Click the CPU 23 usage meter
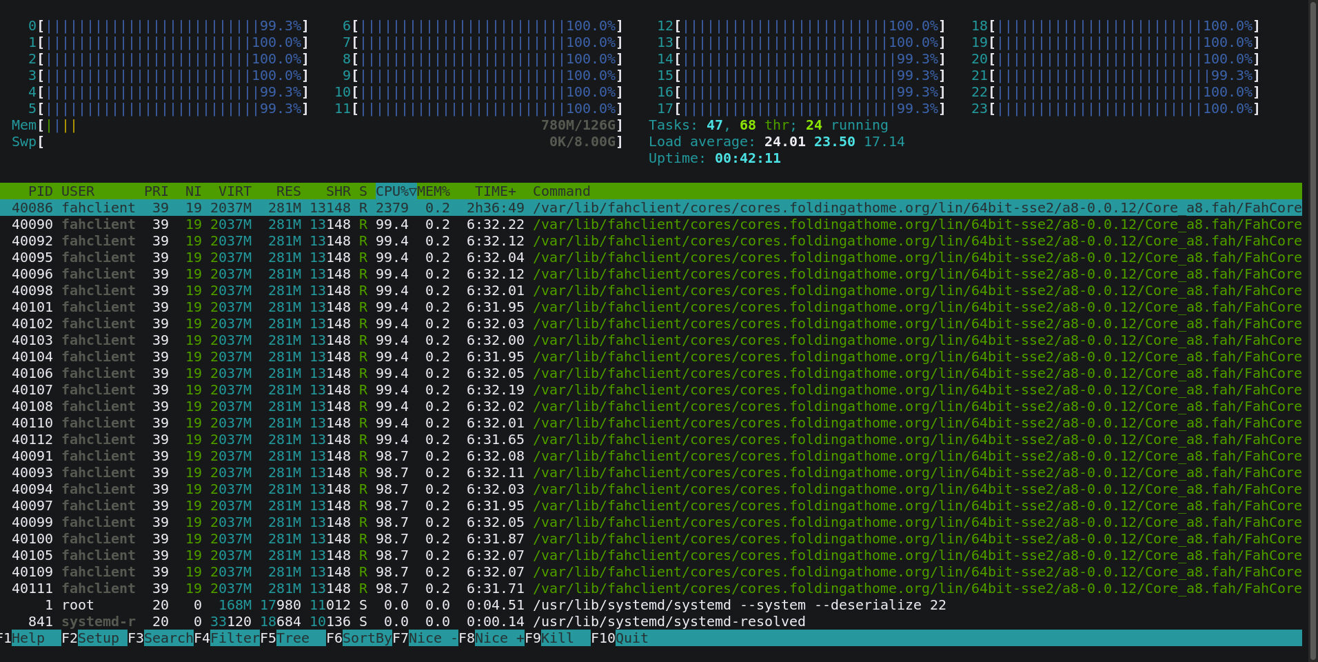 coord(1115,108)
